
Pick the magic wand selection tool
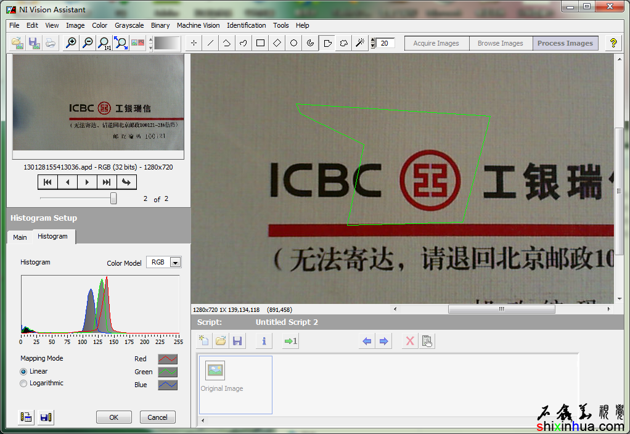(x=361, y=43)
